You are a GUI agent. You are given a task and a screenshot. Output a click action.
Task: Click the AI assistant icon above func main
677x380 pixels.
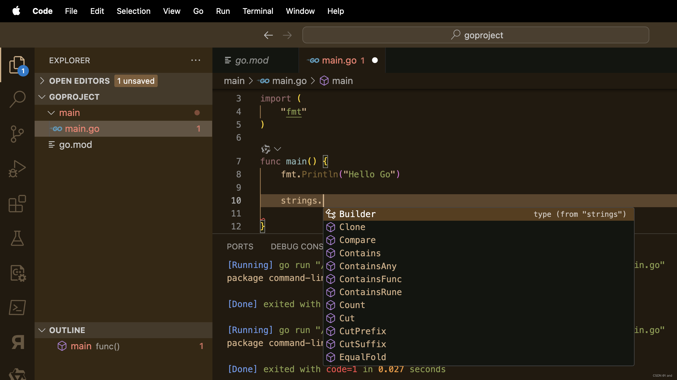pyautogui.click(x=266, y=149)
